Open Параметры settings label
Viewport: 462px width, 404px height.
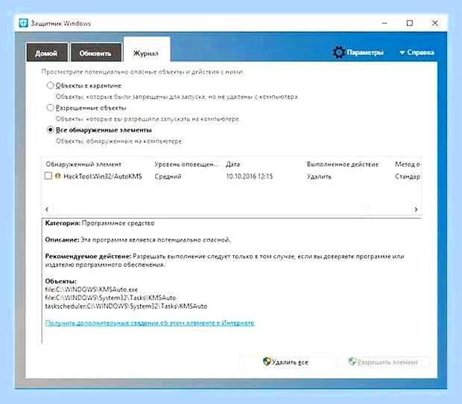(x=365, y=53)
